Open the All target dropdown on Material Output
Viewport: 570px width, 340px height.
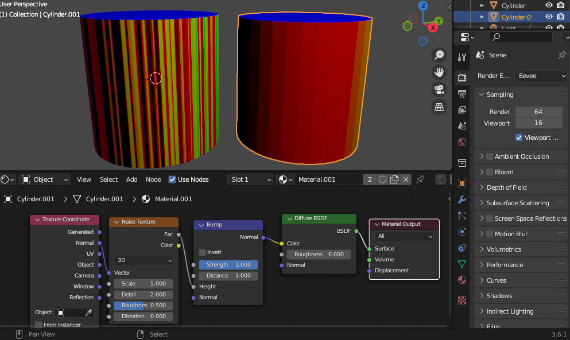click(404, 236)
